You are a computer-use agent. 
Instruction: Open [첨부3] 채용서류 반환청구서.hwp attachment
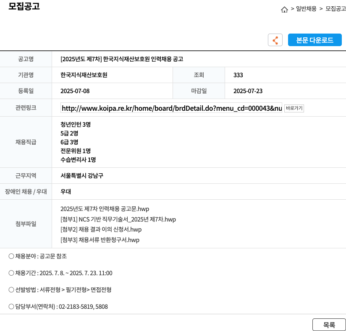tap(100, 240)
